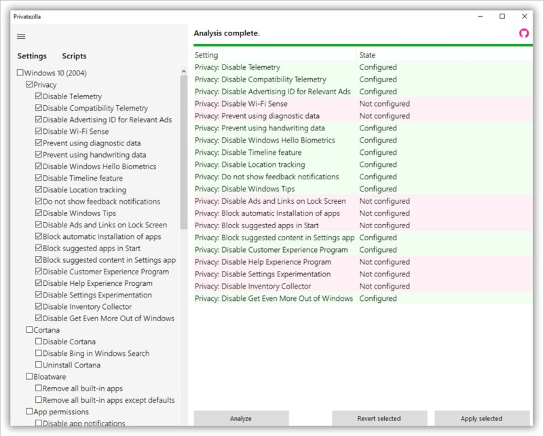Enable the Disable Cortana checkbox
The width and height of the screenshot is (543, 436).
(x=39, y=342)
